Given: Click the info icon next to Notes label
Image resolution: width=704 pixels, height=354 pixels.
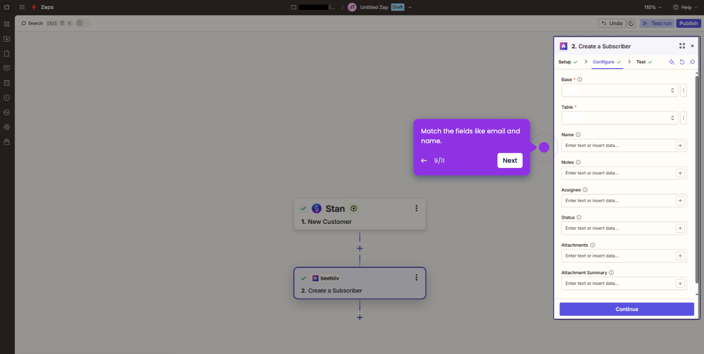Looking at the screenshot, I should tap(578, 162).
